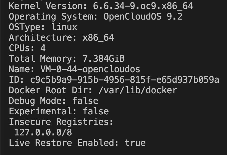Click the ID string c9c5b9a9-915b-4956-815f-e65d937b059a
Screen dimensions: 227x155
click(125, 80)
